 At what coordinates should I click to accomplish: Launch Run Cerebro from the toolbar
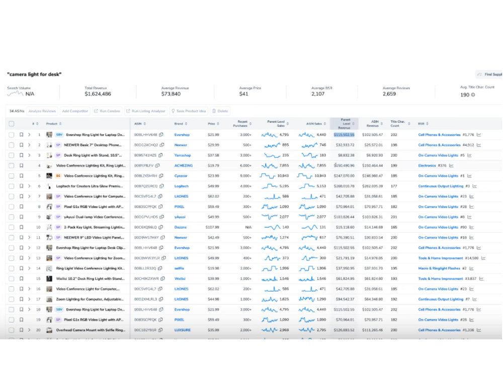[107, 111]
